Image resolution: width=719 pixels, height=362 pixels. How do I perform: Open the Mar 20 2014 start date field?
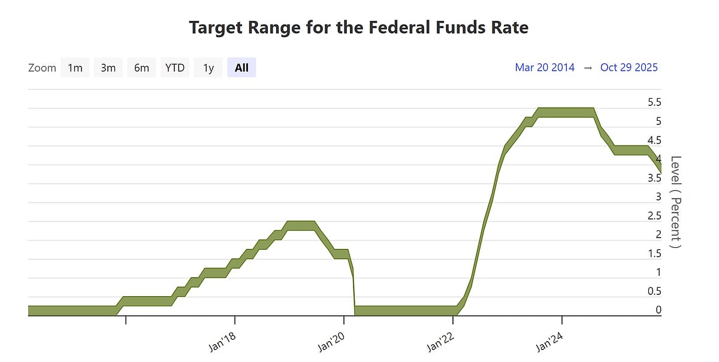click(x=545, y=68)
